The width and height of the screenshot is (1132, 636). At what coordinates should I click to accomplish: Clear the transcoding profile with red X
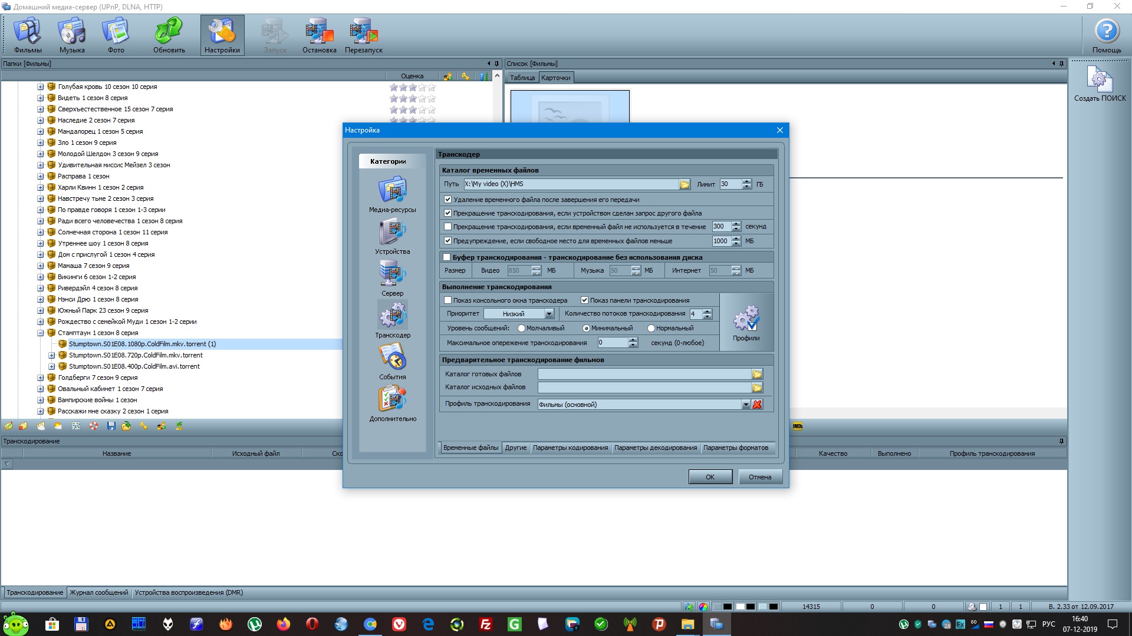pyautogui.click(x=758, y=405)
